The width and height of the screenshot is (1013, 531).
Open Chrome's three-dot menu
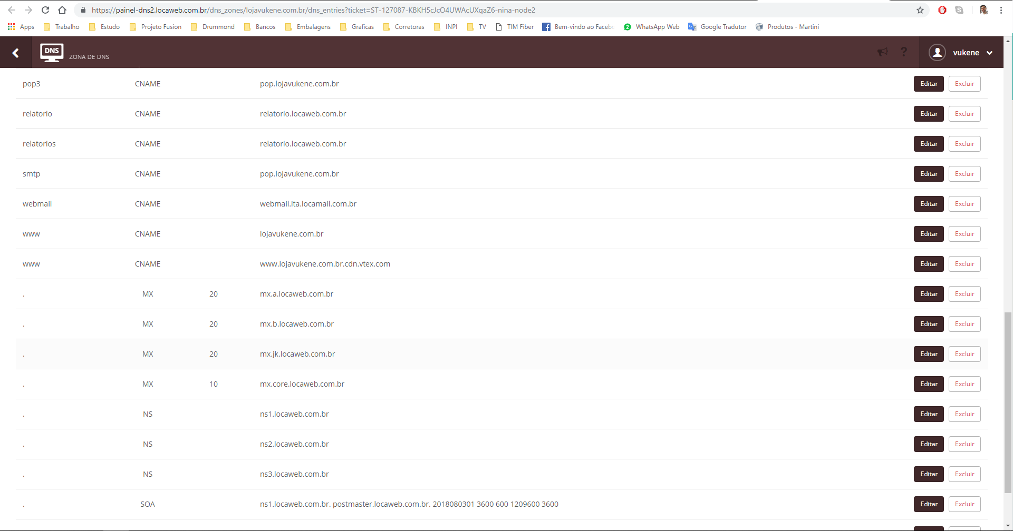click(x=1001, y=10)
